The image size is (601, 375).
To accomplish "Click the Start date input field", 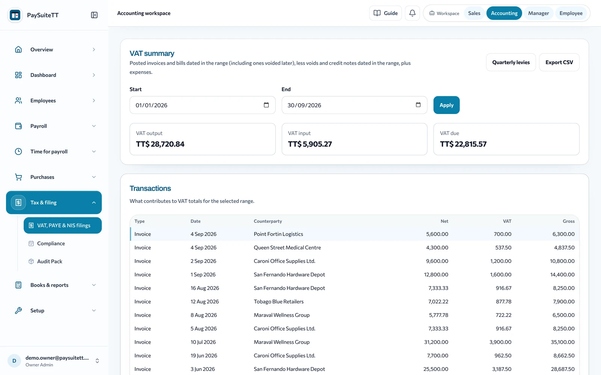I will pos(202,105).
